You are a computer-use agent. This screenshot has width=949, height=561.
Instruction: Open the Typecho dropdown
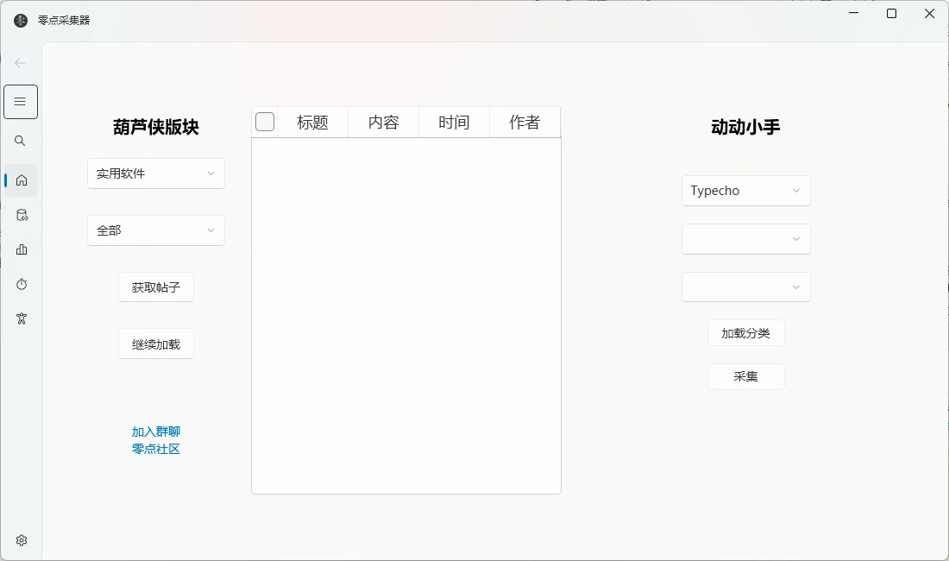[x=745, y=191]
